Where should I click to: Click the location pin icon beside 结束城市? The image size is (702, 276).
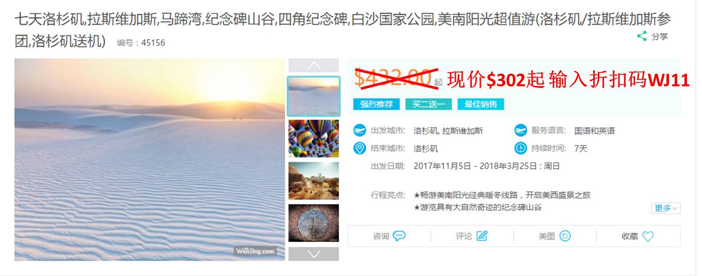[360, 148]
